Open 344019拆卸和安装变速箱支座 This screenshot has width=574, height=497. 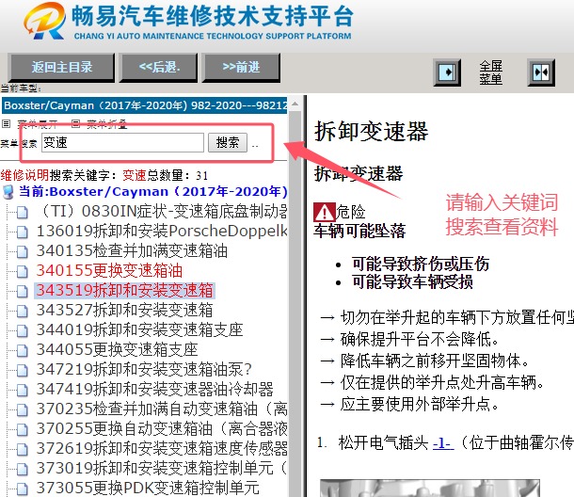[139, 330]
